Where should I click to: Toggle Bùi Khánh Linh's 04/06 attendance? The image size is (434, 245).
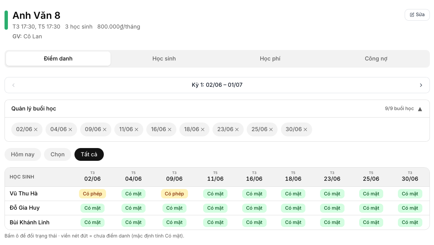click(134, 222)
